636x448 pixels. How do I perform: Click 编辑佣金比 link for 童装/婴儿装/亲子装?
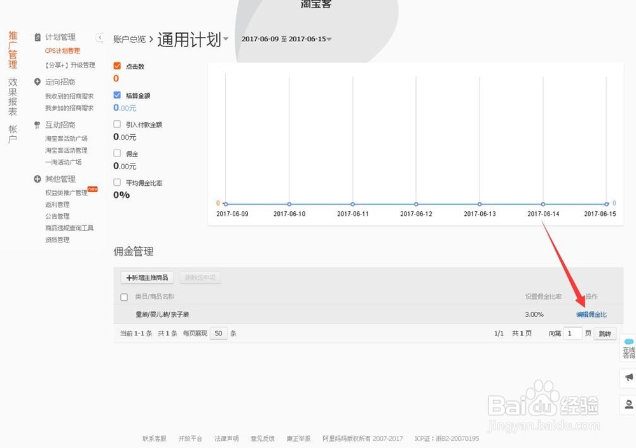point(591,314)
